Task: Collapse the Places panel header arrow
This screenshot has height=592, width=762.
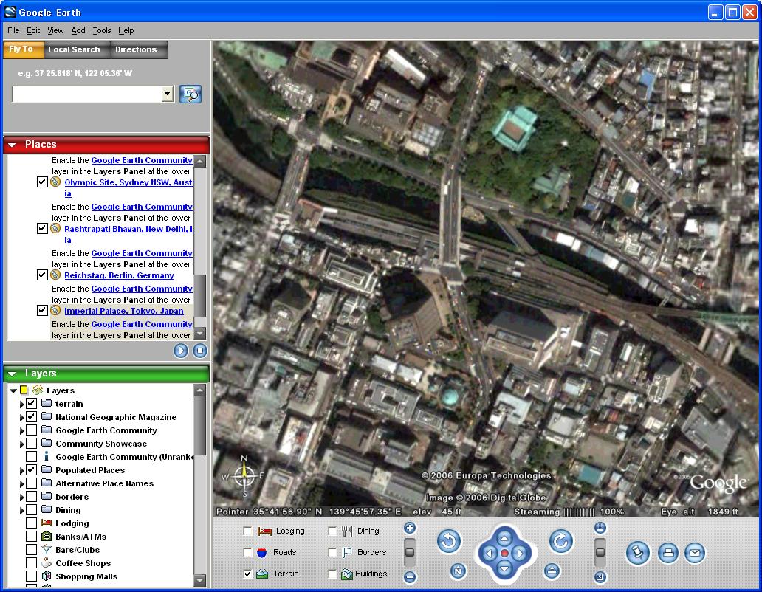Action: coord(12,145)
